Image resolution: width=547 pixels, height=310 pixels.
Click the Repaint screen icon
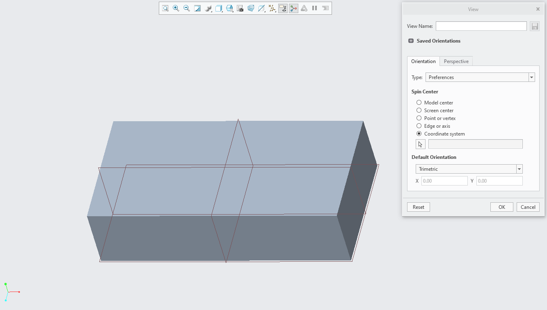tap(197, 8)
